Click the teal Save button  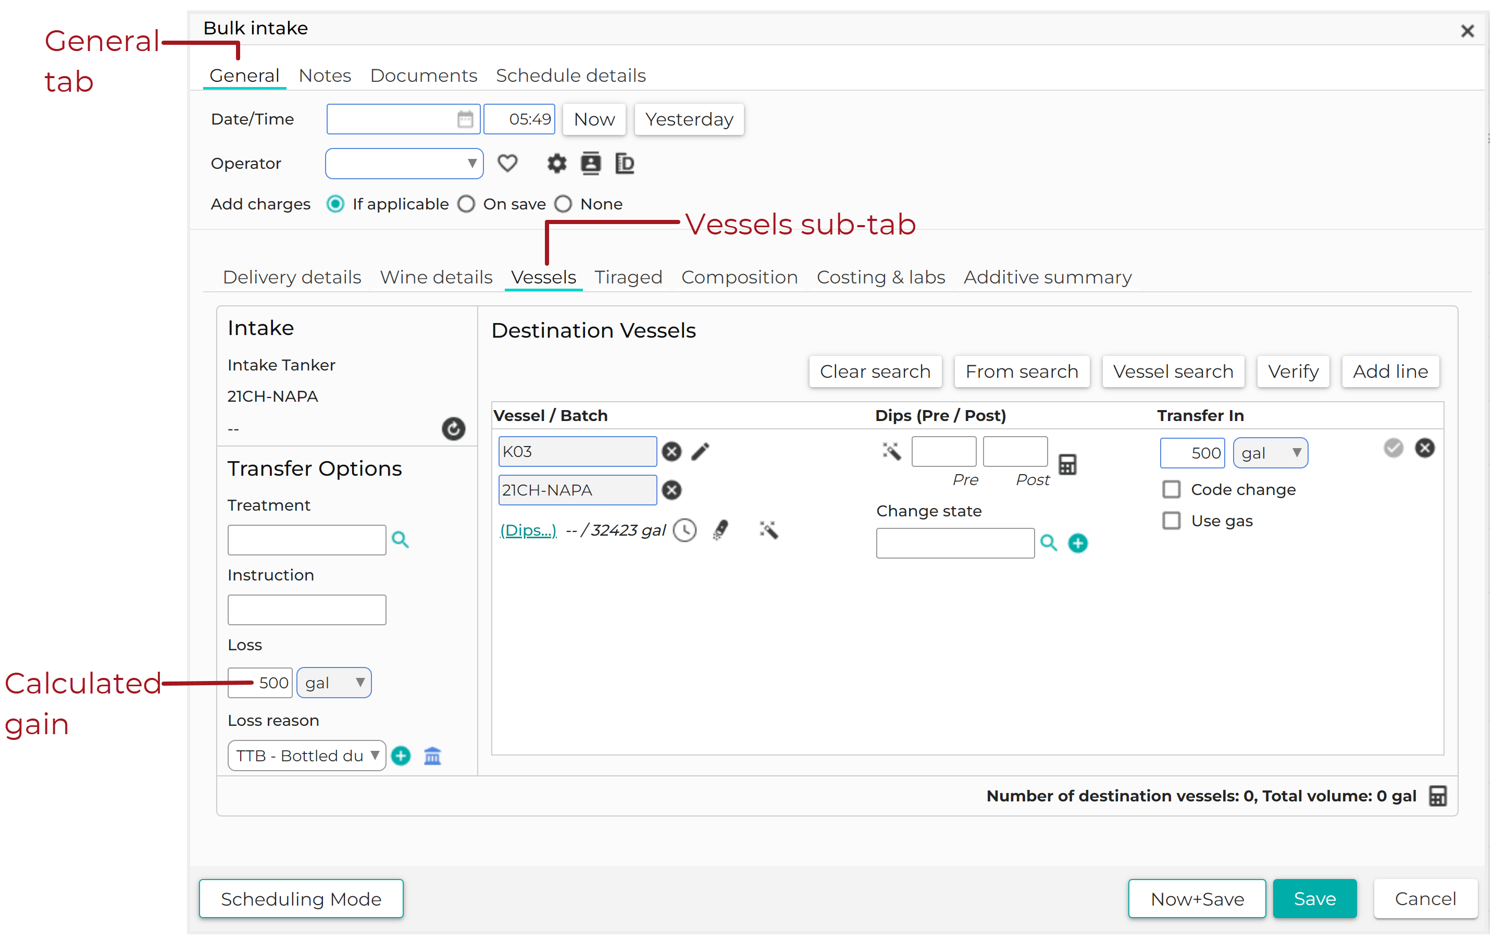click(1315, 898)
